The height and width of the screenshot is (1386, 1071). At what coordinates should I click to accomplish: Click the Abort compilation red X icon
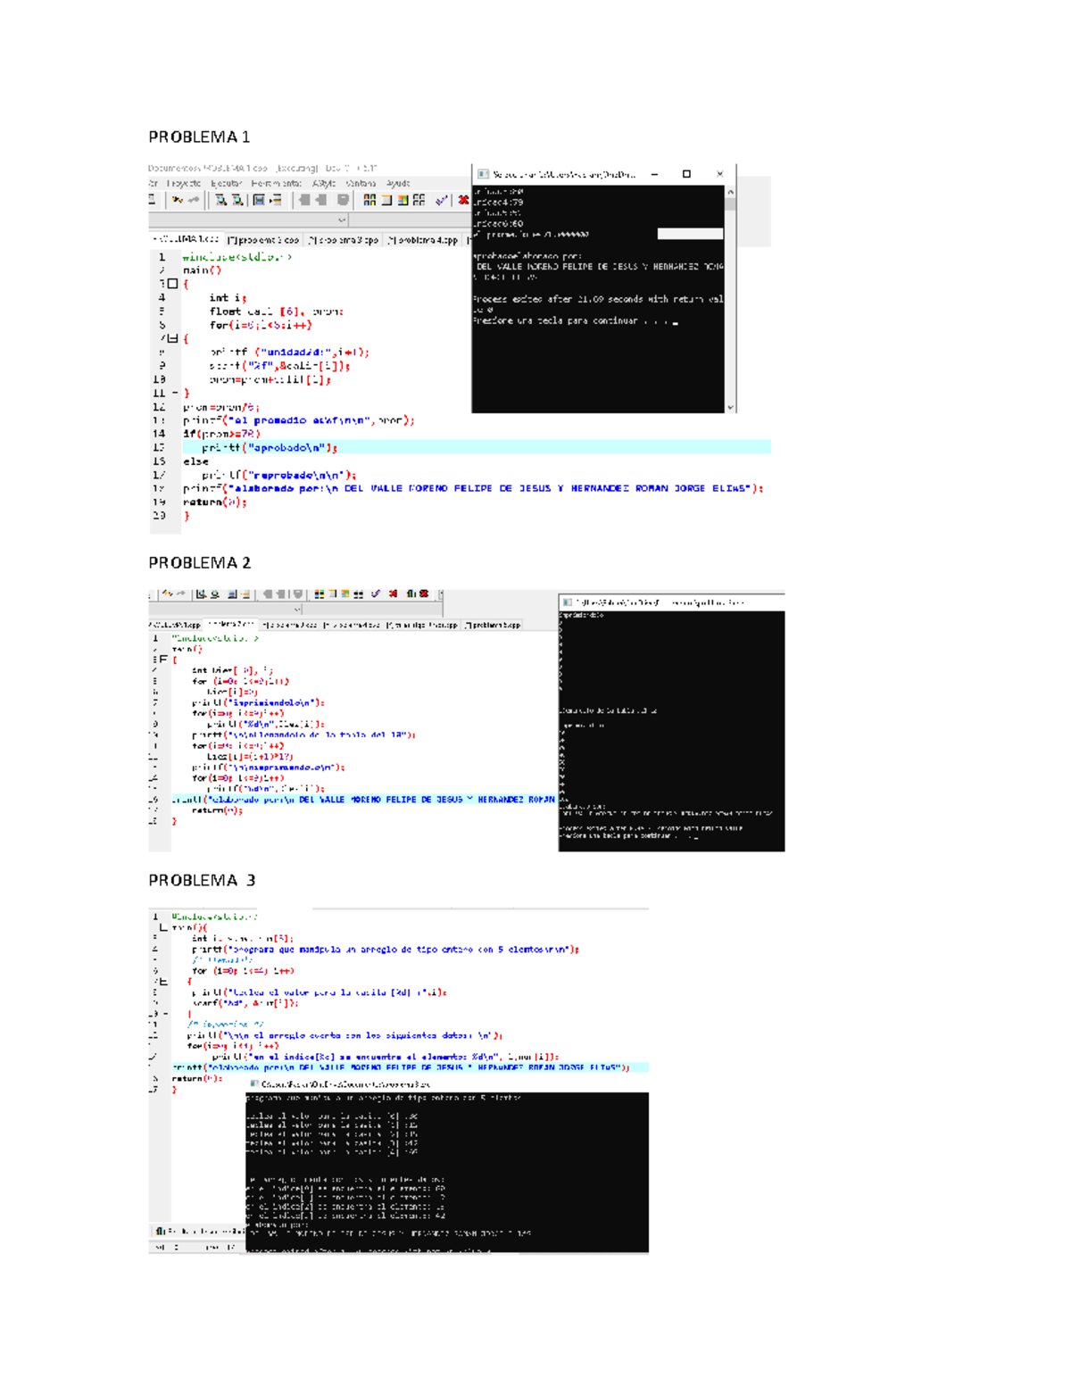pyautogui.click(x=463, y=201)
